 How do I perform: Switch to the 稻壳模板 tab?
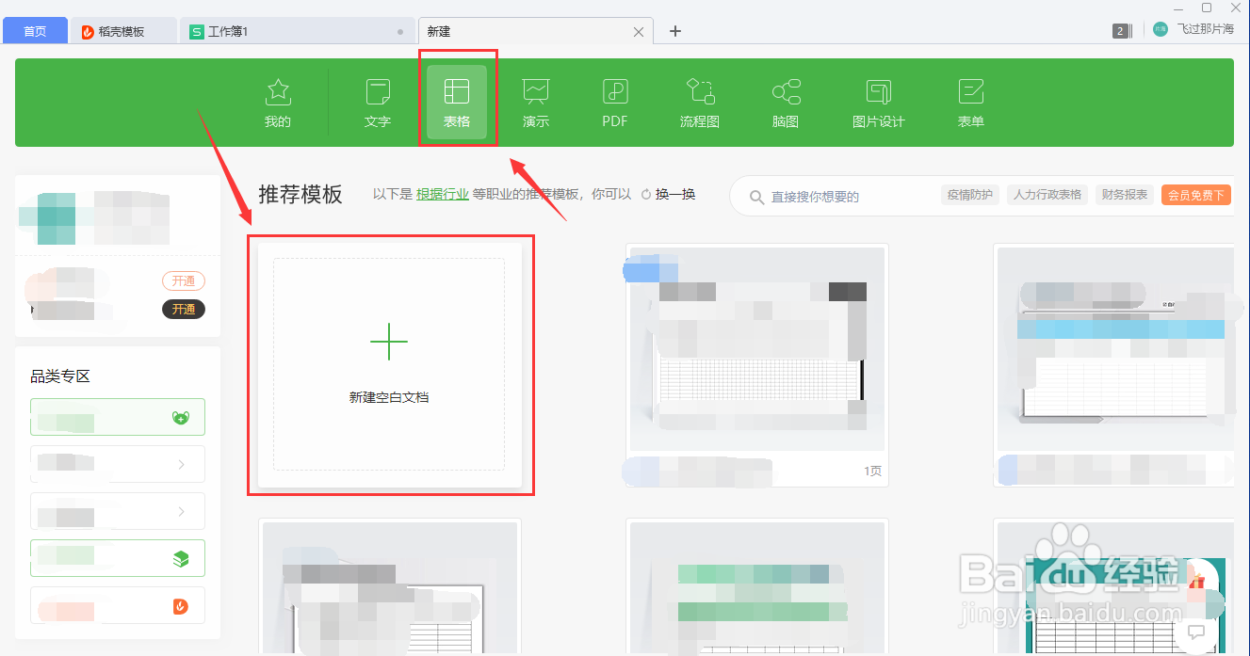click(122, 30)
